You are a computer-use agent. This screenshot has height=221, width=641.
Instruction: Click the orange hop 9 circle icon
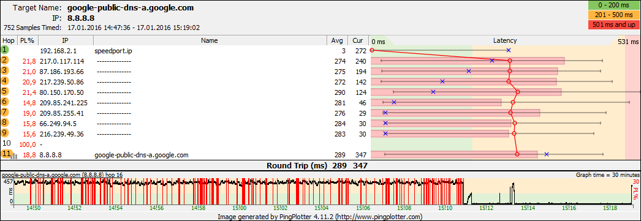[x=4, y=133]
